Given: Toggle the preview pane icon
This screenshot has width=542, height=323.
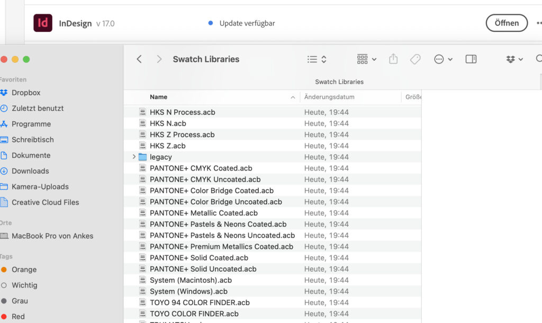Looking at the screenshot, I should (x=471, y=59).
